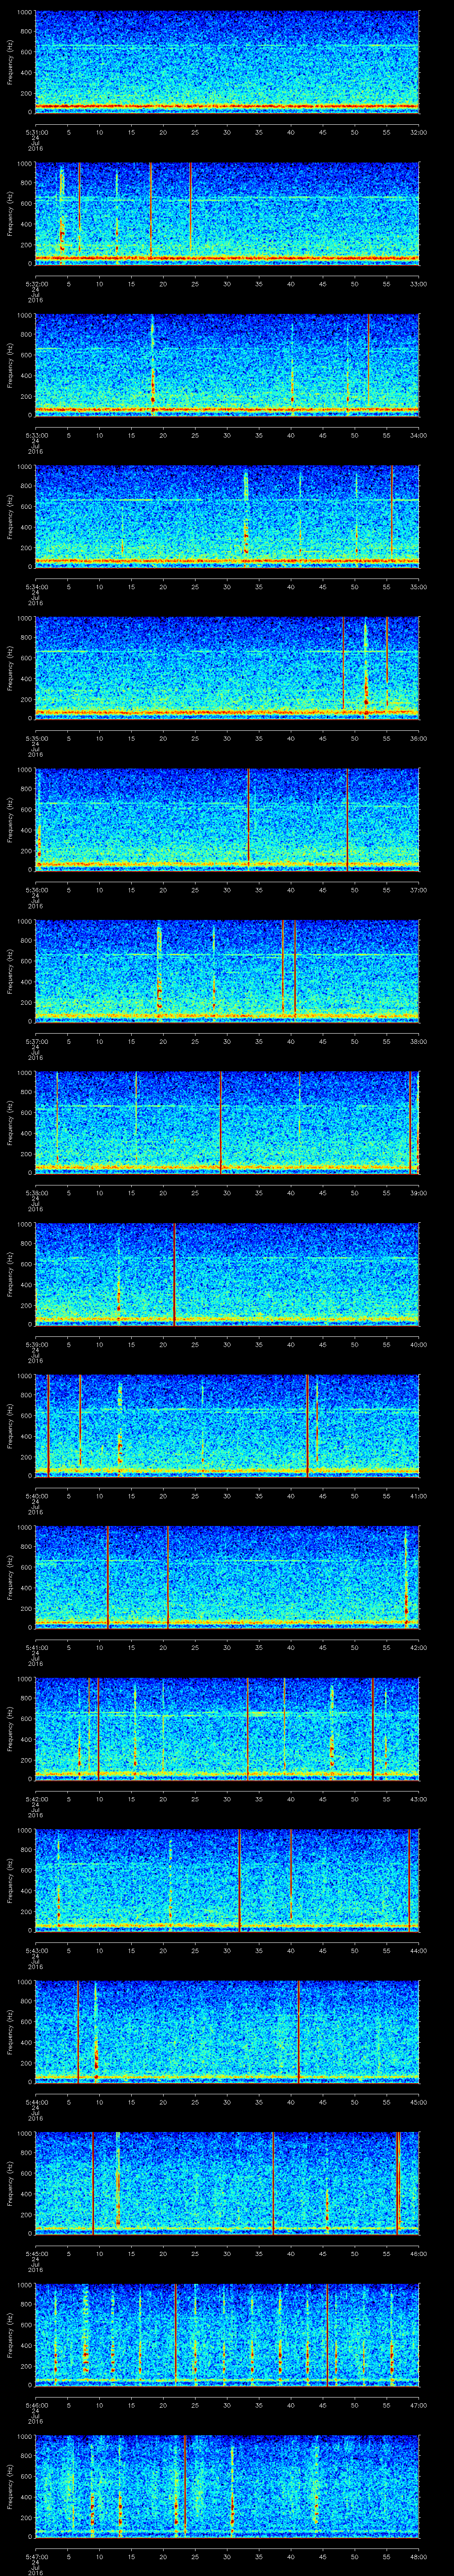Click red vertical line near 49s in 5:36:00 panel
This screenshot has height=2576, width=454.
pyautogui.click(x=347, y=819)
